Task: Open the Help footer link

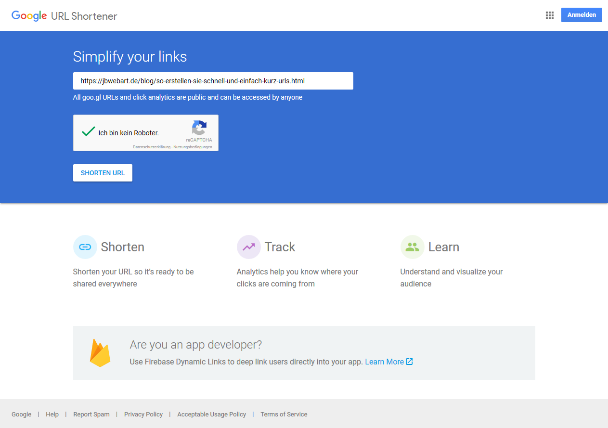Action: point(52,414)
